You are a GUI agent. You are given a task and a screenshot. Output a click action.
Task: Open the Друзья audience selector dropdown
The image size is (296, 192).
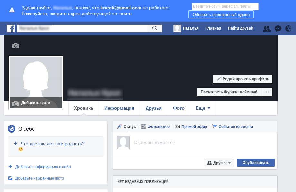click(219, 163)
